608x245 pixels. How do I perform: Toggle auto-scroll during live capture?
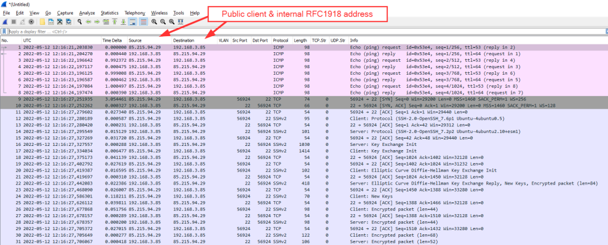click(x=132, y=22)
